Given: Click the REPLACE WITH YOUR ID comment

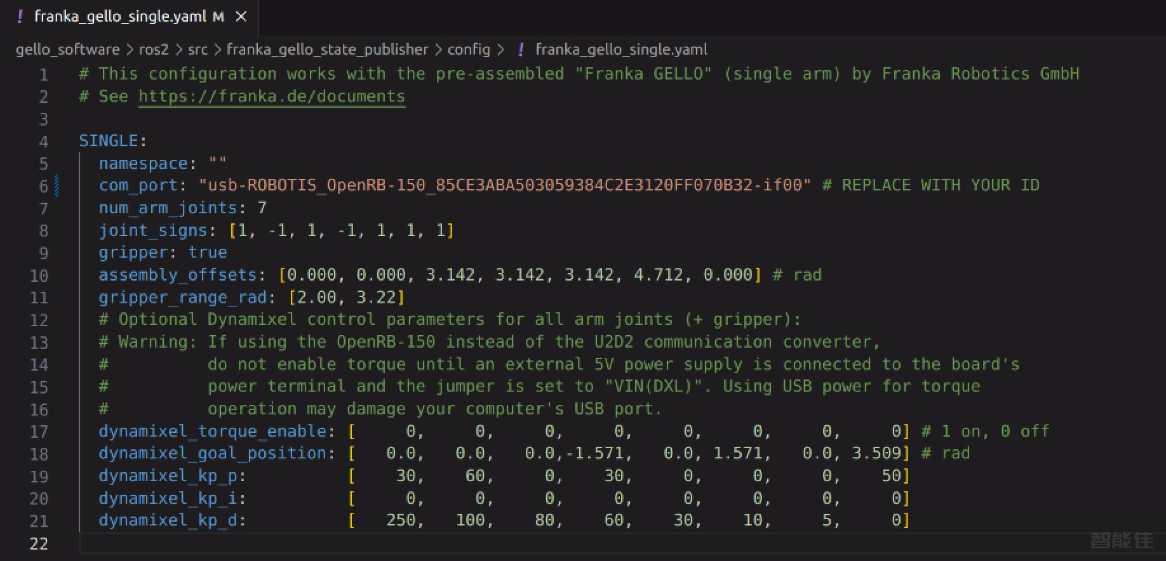Looking at the screenshot, I should point(931,185).
